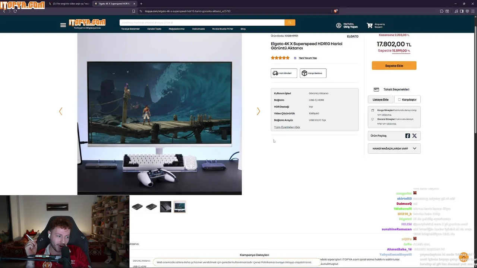Follow tıklayınız link for Garanti Süreçleri
Screen dimensions: 477x268
[391, 124]
